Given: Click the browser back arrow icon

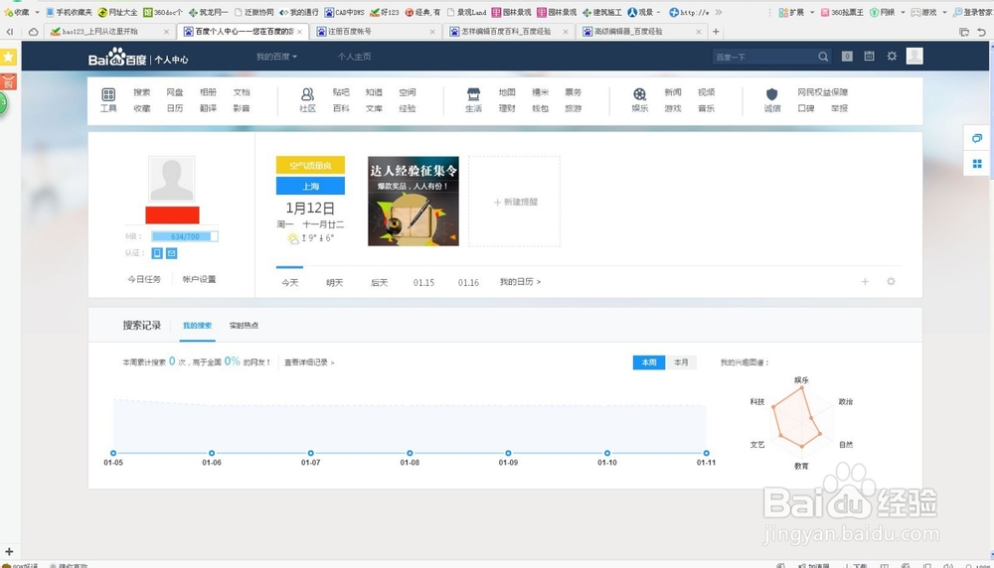Looking at the screenshot, I should pos(10,31).
